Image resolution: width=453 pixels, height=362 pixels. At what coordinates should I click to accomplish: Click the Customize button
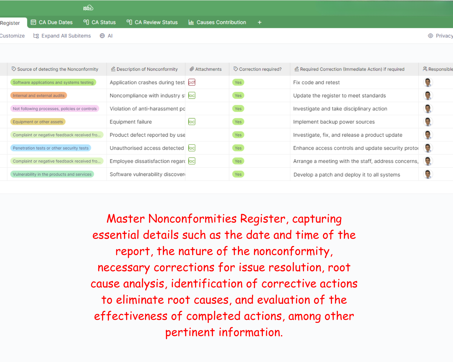[x=12, y=36]
